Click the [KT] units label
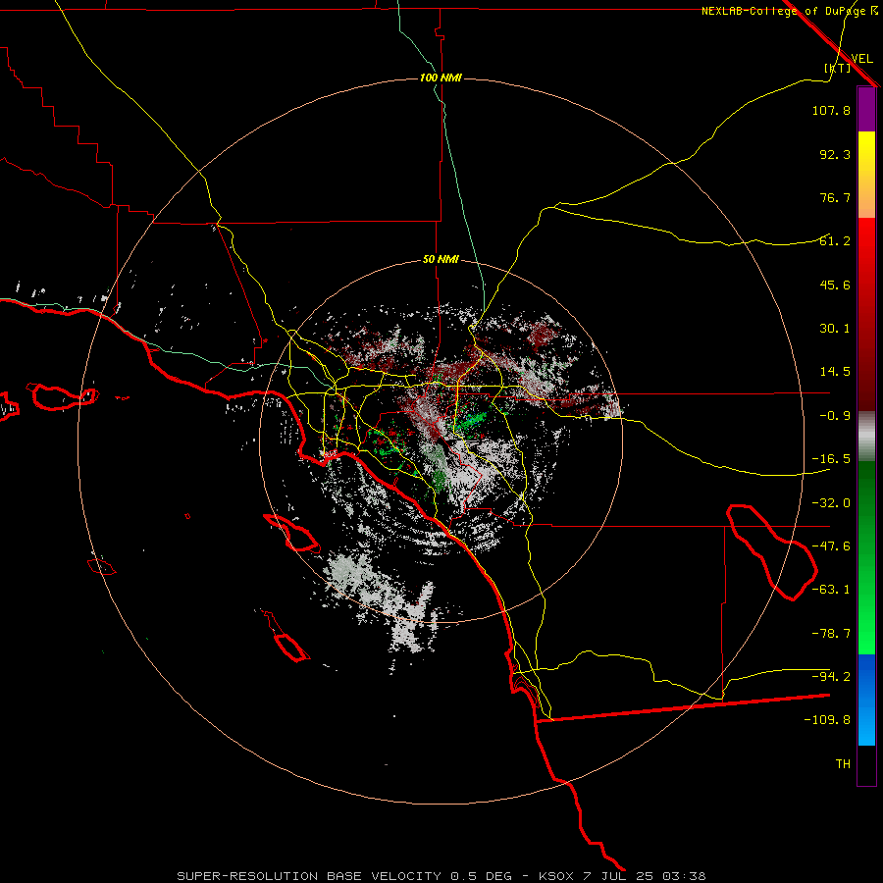Viewport: 883px width, 883px height. click(837, 68)
